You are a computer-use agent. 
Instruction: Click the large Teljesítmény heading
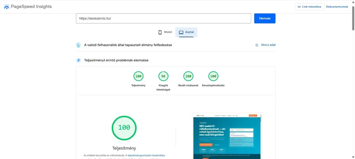pyautogui.click(x=124, y=148)
